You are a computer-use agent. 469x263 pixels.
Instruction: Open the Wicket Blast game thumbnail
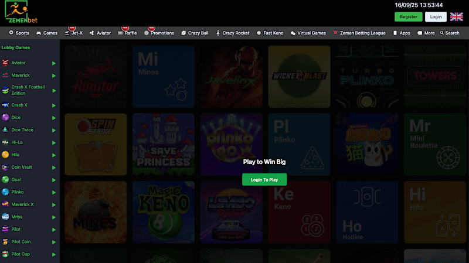tap(299, 77)
